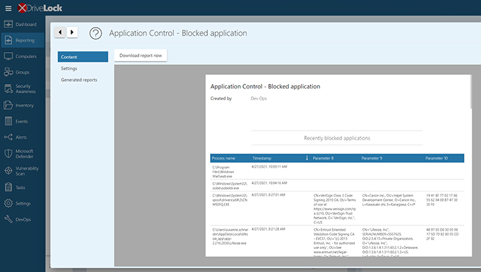Click the Parameter 8 column header
Image resolution: width=481 pixels, height=272 pixels.
click(323, 158)
